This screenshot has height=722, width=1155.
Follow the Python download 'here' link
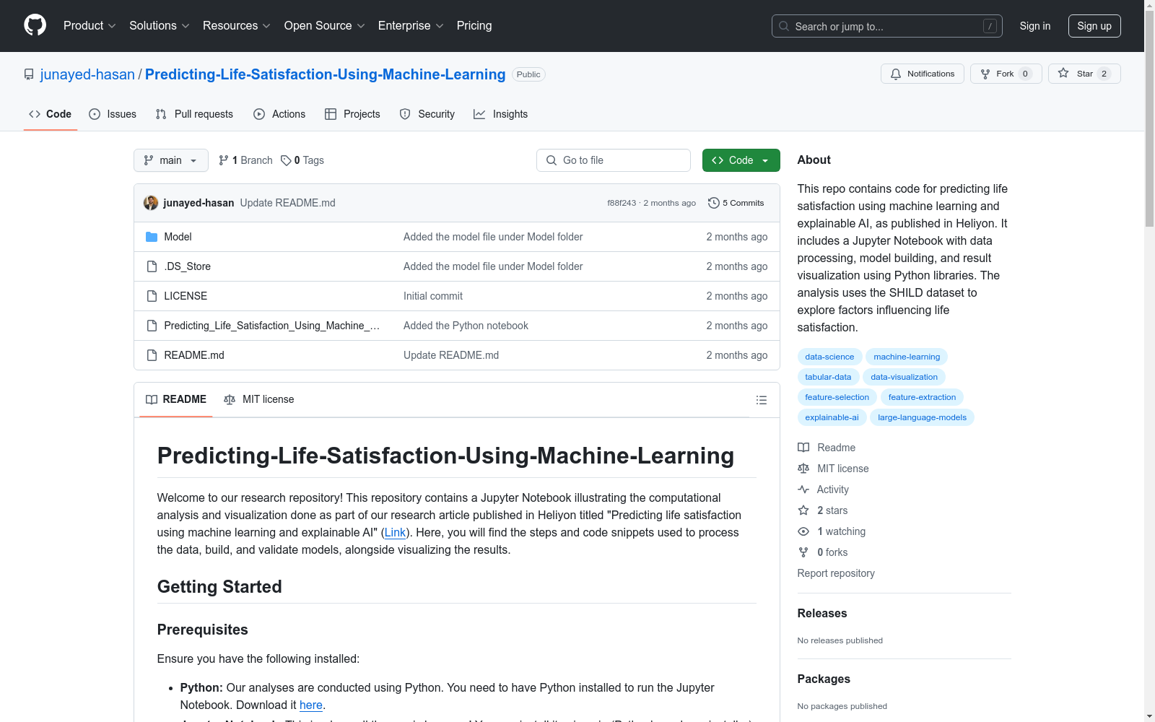(311, 705)
